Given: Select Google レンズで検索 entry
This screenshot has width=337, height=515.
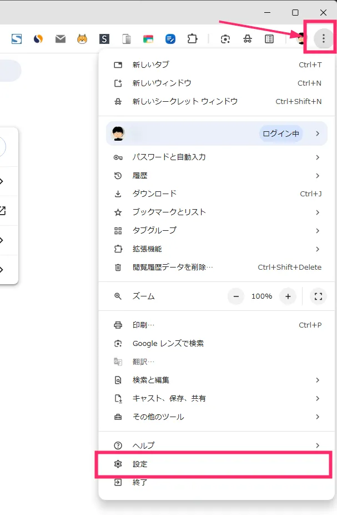Looking at the screenshot, I should [217, 344].
